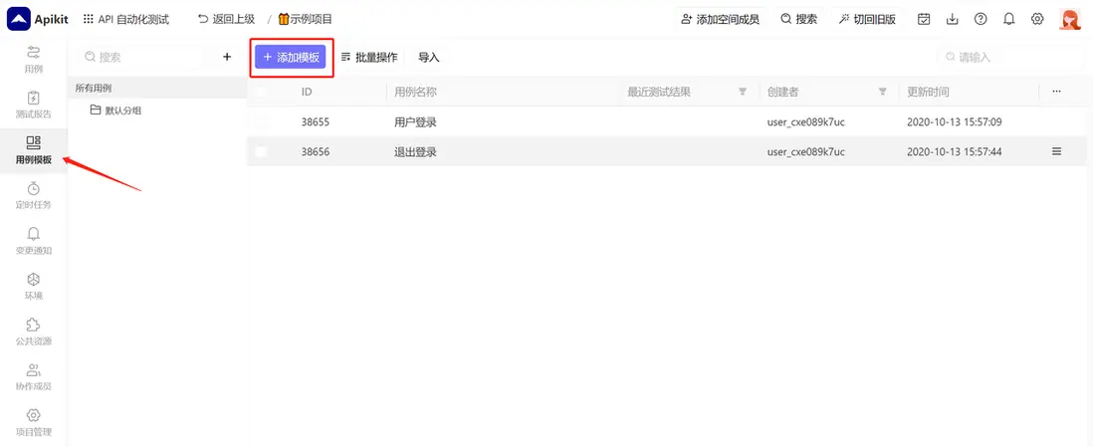Open 公共资源 puzzle icon in sidebar
The height and width of the screenshot is (447, 1093).
click(x=34, y=325)
